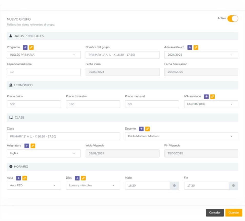The image size is (245, 221).
Task: Focus the Capacidad máxima field
Action: 44,72
